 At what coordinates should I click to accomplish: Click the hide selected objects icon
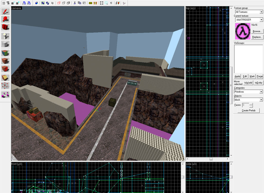[59, 3]
